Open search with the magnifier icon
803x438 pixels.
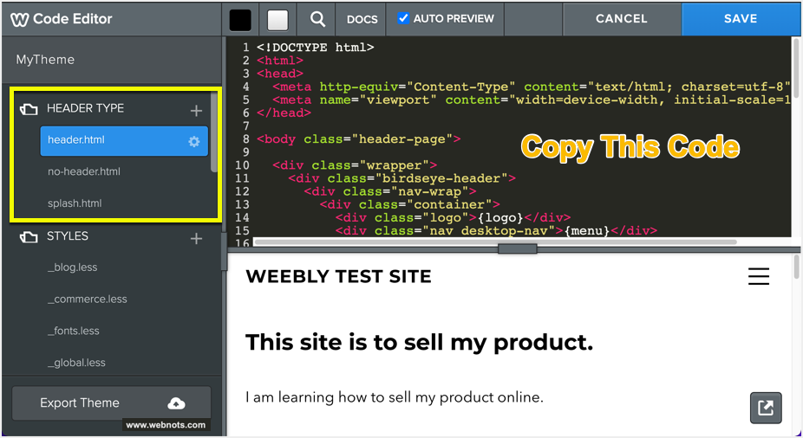317,19
